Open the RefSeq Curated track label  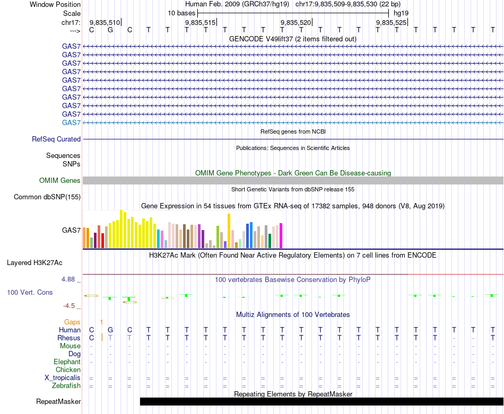[x=56, y=139]
